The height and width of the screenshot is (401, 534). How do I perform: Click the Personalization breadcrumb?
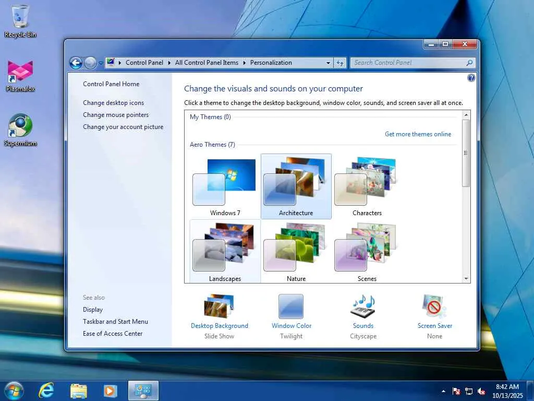[271, 63]
